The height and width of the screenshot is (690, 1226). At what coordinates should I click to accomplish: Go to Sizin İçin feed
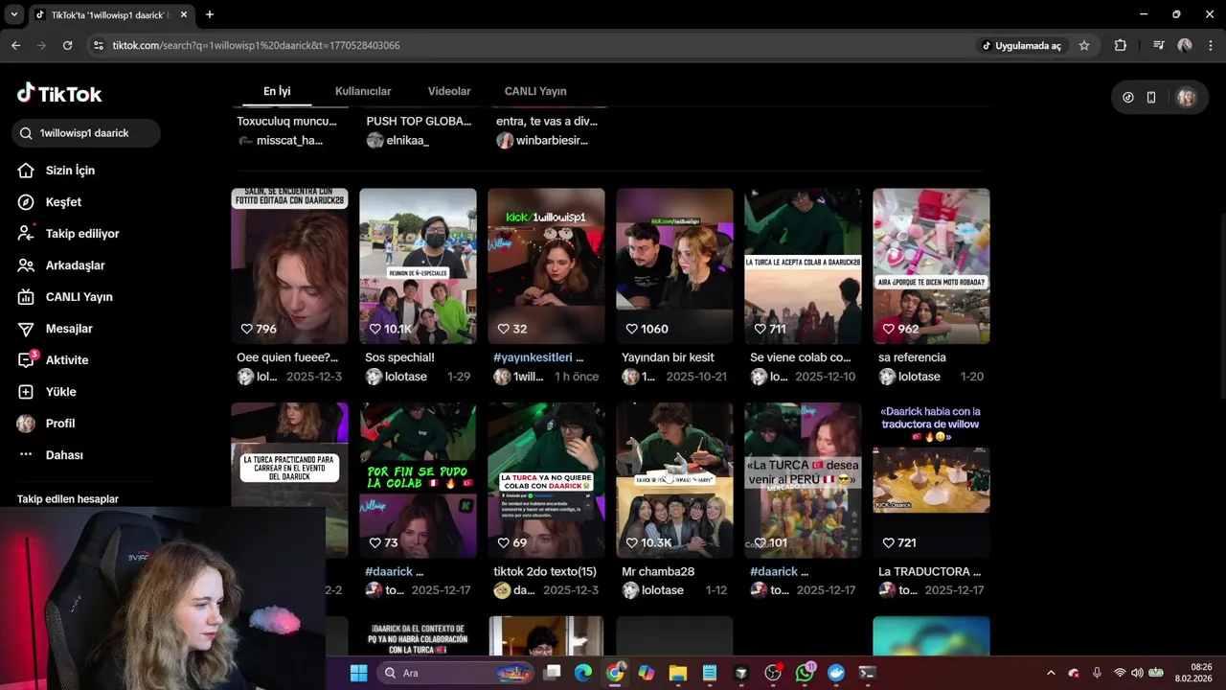(70, 171)
